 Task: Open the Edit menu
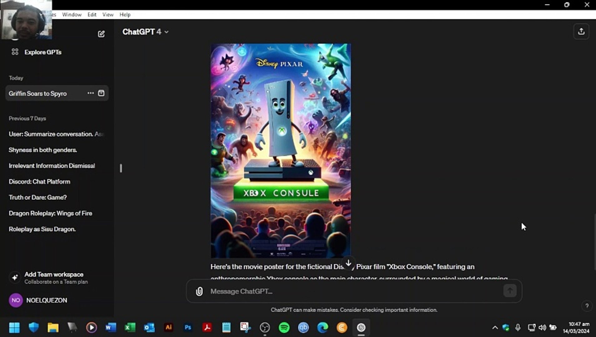[x=92, y=15]
